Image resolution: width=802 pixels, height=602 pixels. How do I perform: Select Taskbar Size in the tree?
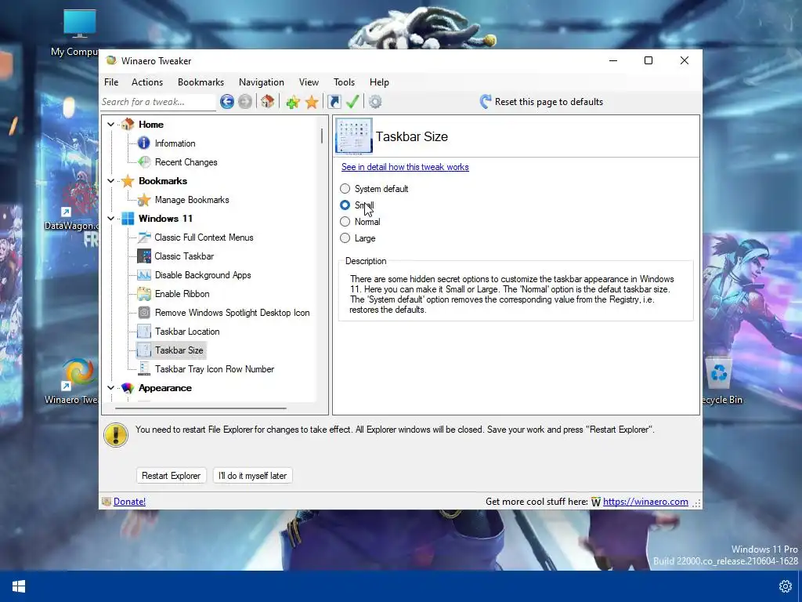(x=179, y=350)
